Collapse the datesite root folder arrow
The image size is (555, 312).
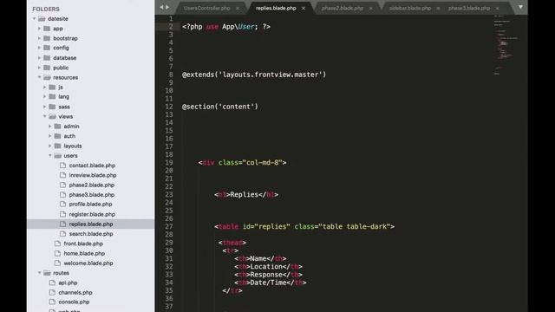[35, 19]
